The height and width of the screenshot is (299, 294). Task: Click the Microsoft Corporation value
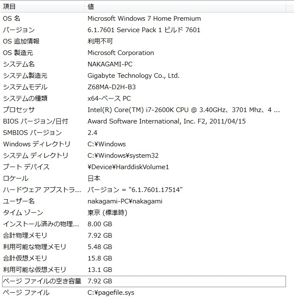click(121, 53)
